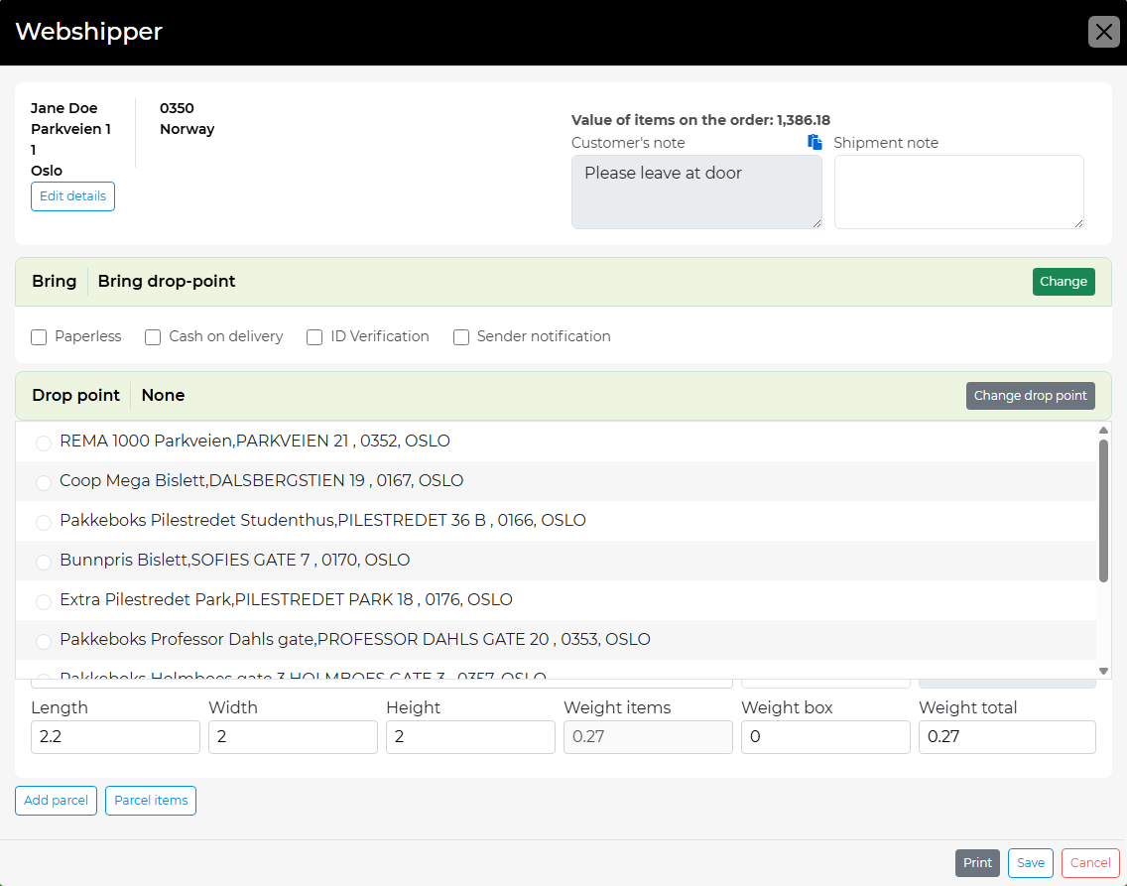Choose Coop Mega Bislett drop point
Image resolution: width=1127 pixels, height=886 pixels.
(44, 482)
